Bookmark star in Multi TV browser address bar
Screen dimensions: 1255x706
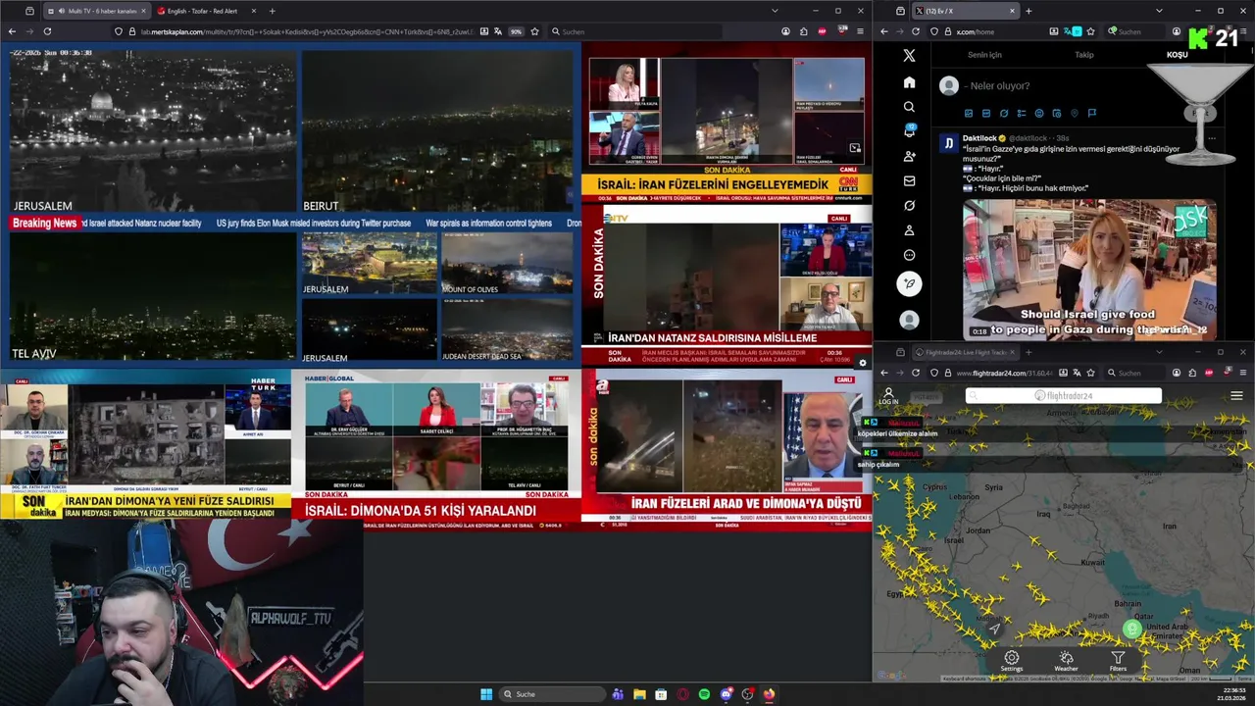534,31
